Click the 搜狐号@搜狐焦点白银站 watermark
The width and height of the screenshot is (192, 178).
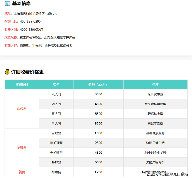(167, 173)
